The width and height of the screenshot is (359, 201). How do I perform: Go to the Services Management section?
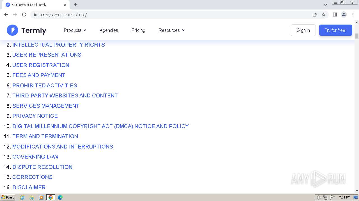(x=46, y=106)
